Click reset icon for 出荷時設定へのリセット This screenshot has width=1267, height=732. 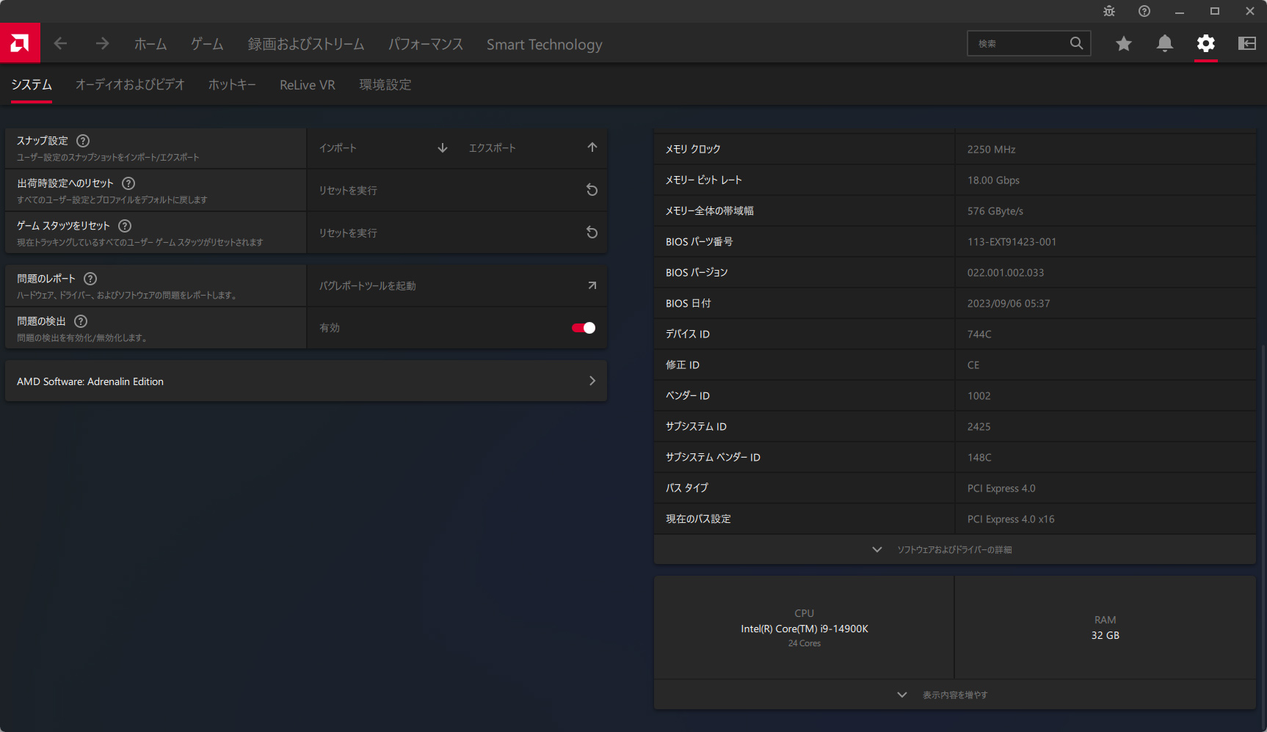click(592, 191)
